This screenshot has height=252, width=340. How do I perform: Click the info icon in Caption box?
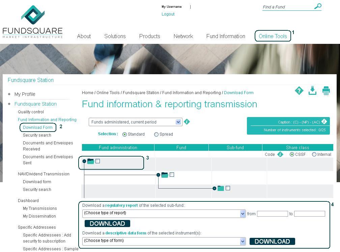click(x=324, y=121)
